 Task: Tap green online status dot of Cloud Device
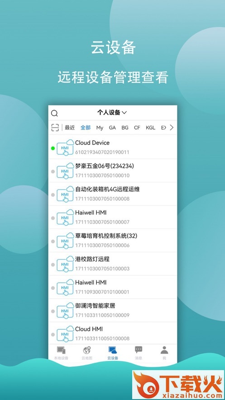coord(53,148)
